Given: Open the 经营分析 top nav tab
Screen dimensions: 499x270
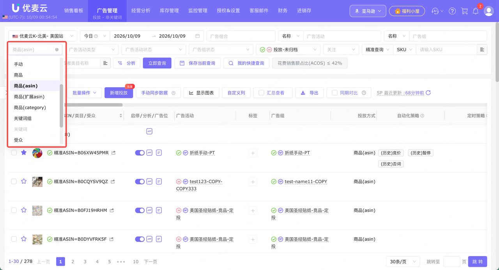Looking at the screenshot, I should (141, 11).
